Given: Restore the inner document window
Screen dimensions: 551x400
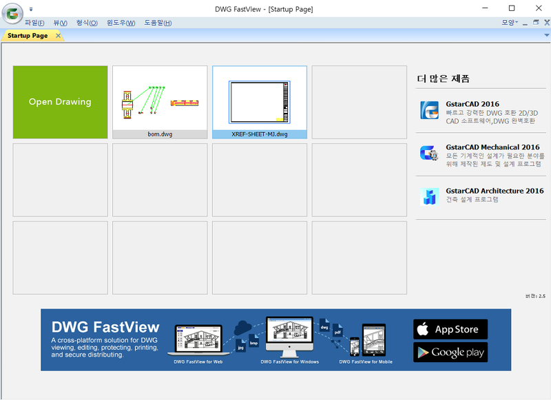Looking at the screenshot, I should [536, 23].
